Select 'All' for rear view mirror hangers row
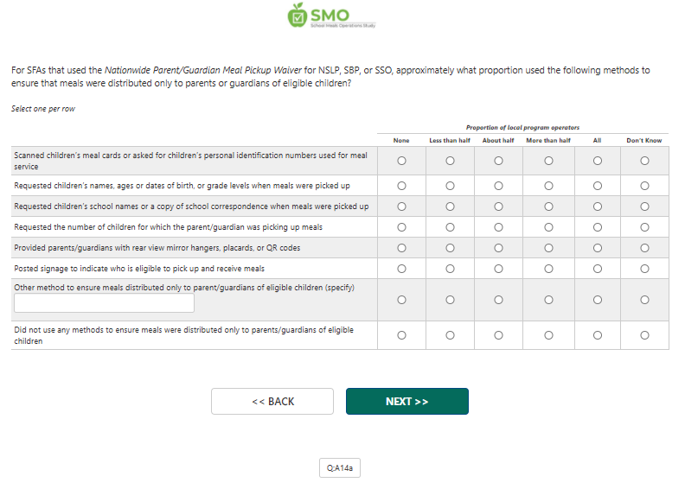685x489 pixels. [597, 248]
